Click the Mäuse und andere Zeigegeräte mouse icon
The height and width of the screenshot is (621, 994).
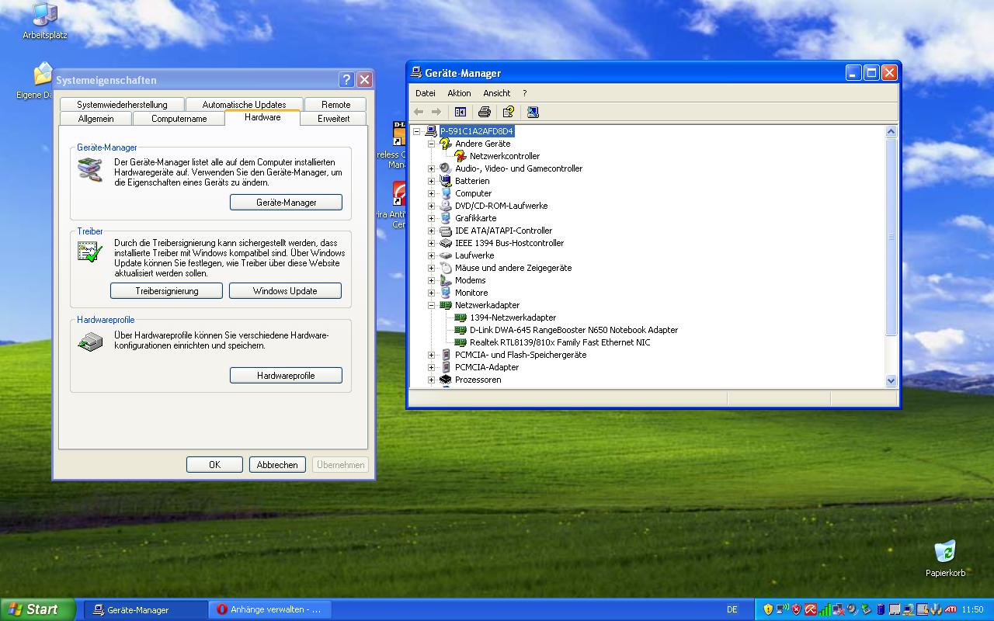pos(446,268)
